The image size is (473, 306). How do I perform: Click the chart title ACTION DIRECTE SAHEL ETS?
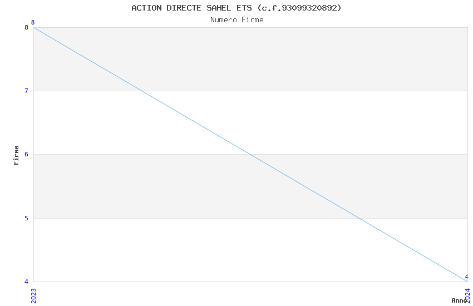click(192, 8)
